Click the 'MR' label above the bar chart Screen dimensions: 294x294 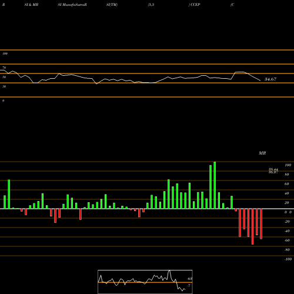262,153
